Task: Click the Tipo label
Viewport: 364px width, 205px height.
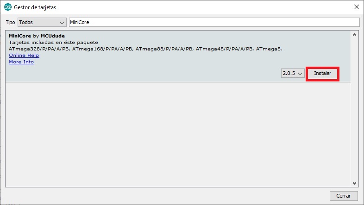Action: pos(10,22)
